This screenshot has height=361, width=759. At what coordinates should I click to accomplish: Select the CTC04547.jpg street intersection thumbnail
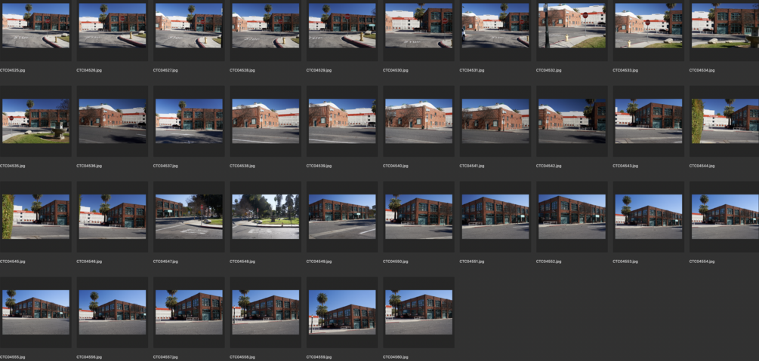189,217
